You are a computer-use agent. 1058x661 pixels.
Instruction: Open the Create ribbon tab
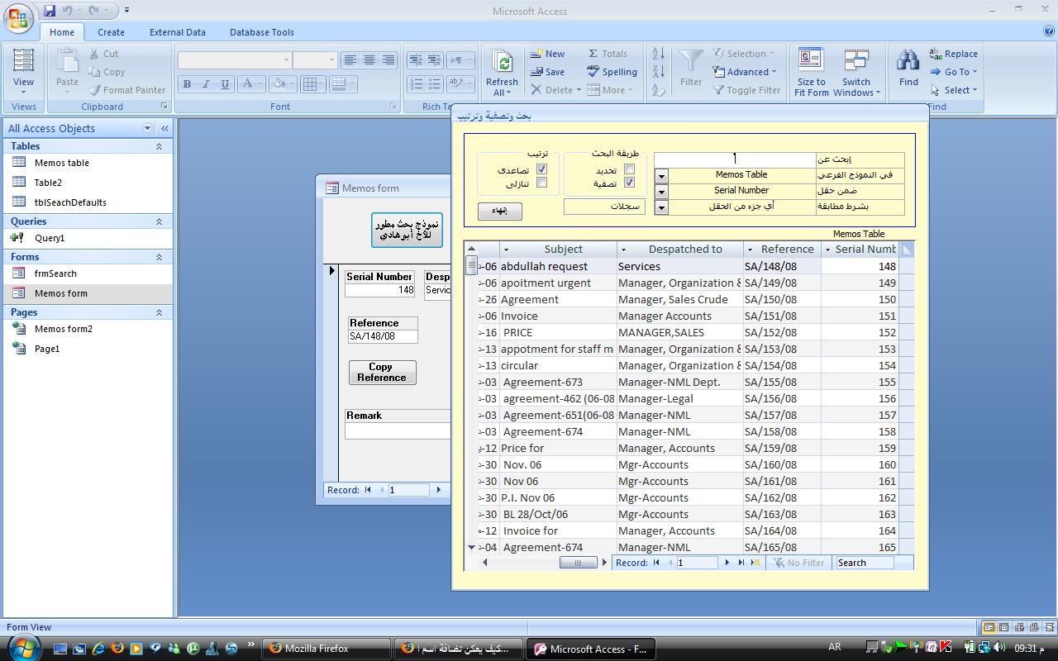tap(111, 32)
